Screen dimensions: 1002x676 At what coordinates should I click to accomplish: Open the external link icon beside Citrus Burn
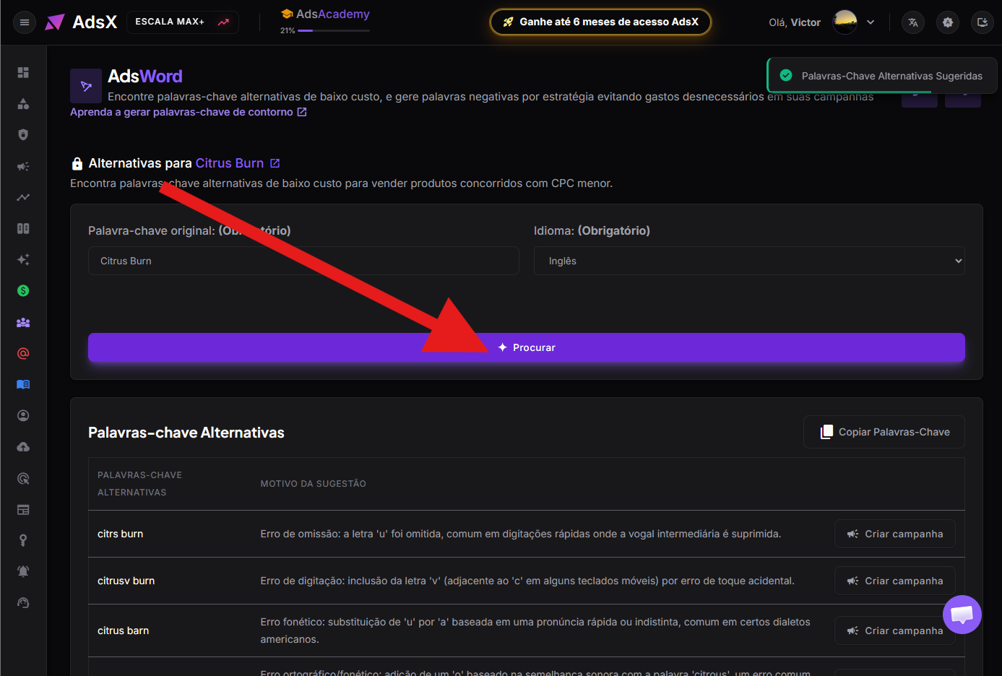[275, 163]
